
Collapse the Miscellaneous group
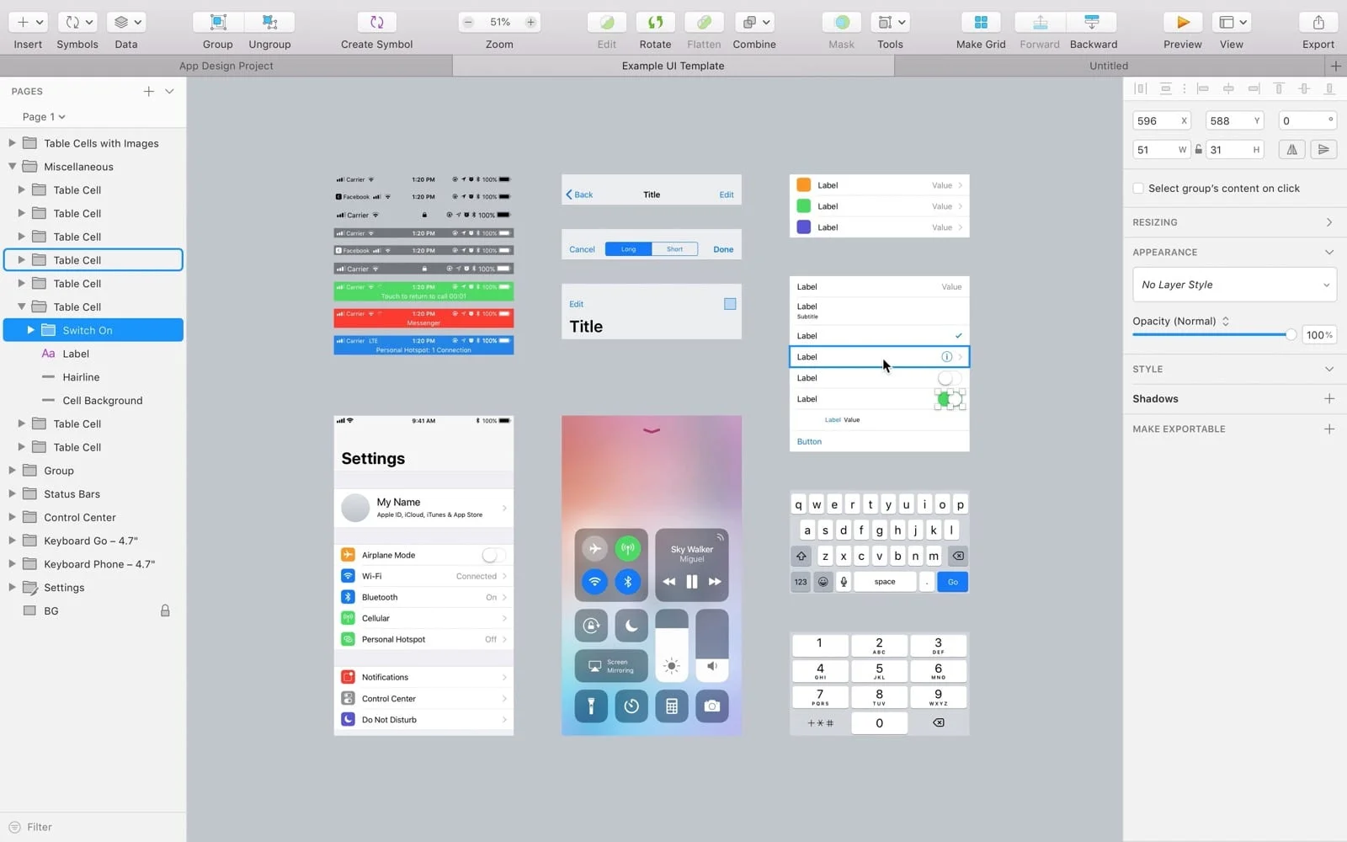12,167
